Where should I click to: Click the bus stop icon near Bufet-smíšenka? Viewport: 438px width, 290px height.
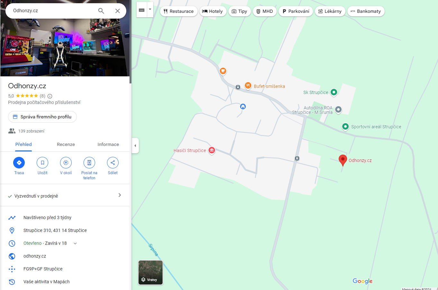pos(238,87)
